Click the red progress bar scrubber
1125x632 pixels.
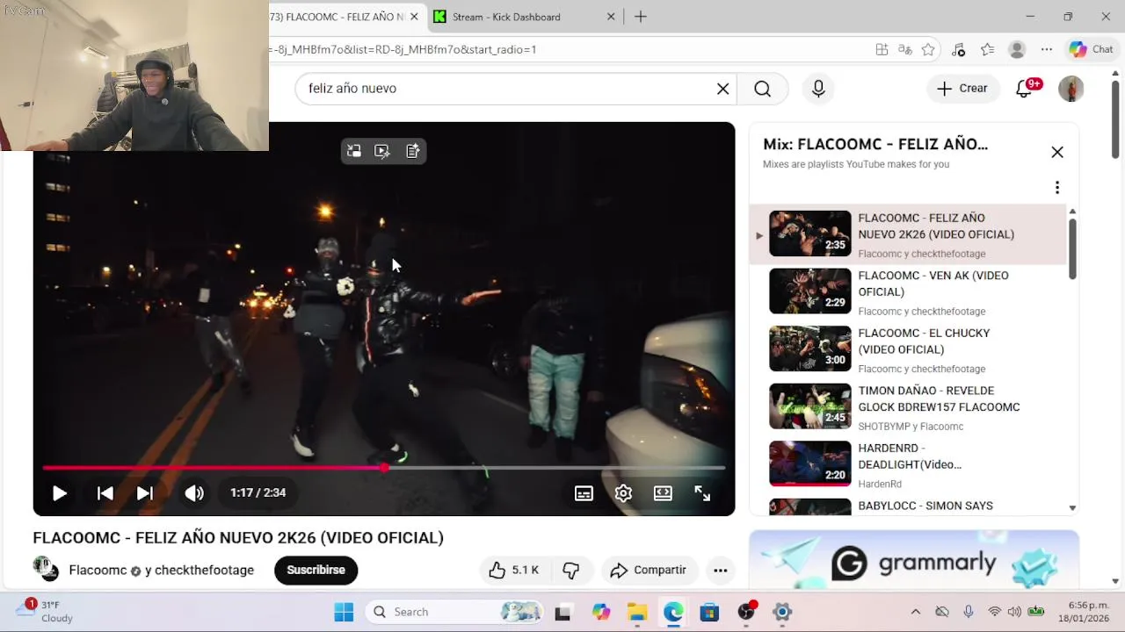[384, 468]
